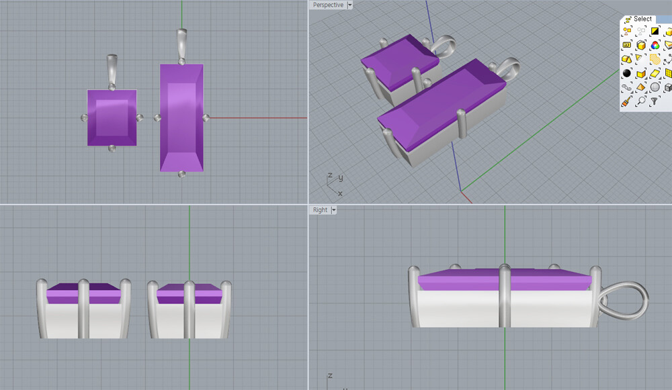Open the selection filter funnel icon
Viewport: 672px width, 390px height.
pyautogui.click(x=655, y=101)
